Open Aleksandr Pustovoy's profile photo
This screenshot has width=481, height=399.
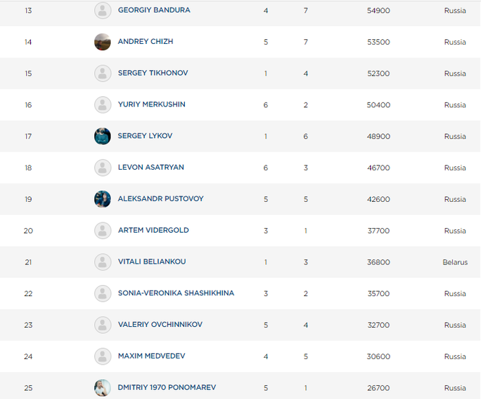click(102, 199)
